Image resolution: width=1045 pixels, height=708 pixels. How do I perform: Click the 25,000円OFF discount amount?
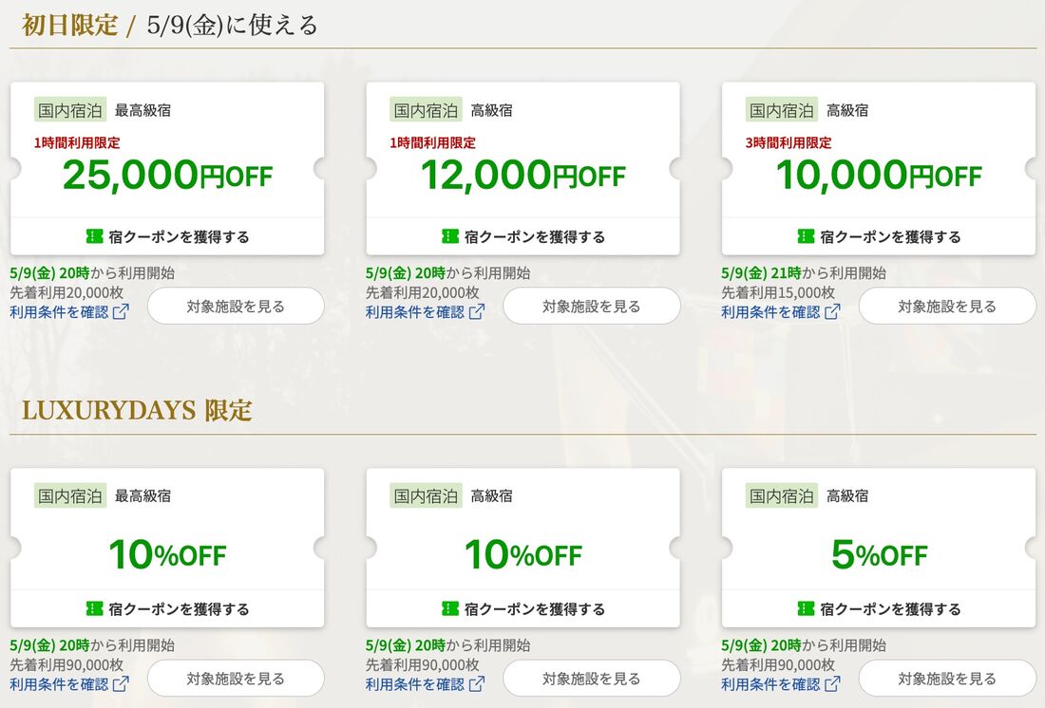pyautogui.click(x=167, y=176)
